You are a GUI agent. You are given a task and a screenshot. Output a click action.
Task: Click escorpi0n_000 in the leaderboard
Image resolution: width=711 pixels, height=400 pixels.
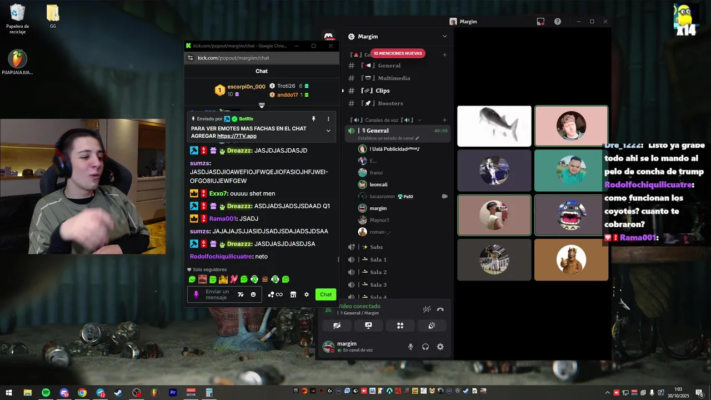pos(246,87)
